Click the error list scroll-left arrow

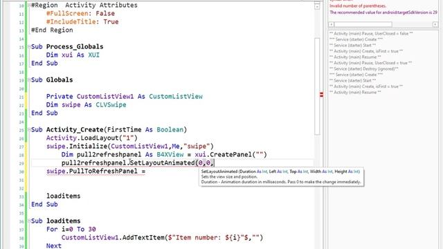[331, 25]
